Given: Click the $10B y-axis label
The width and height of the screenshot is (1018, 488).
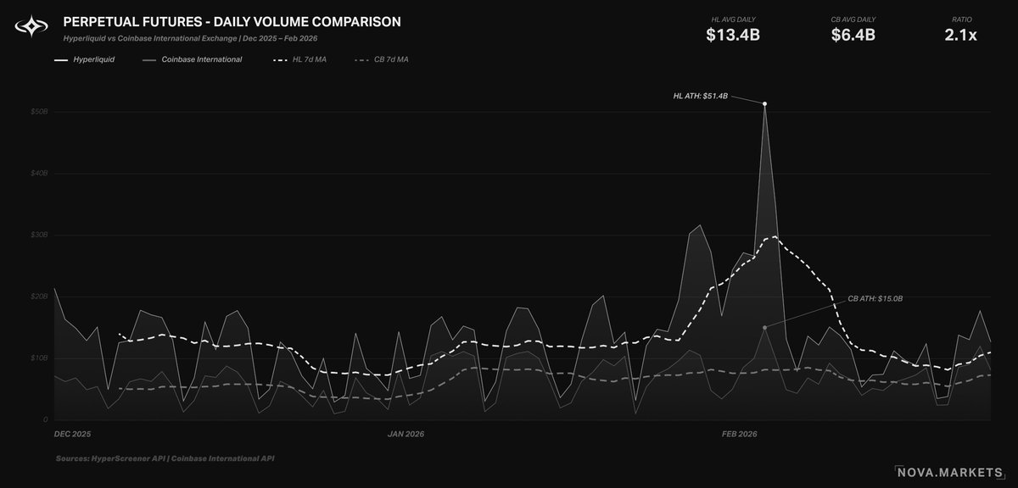Looking at the screenshot, I should click(39, 358).
